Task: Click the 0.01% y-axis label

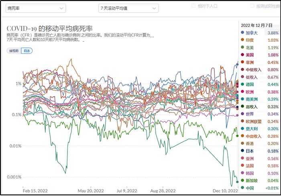Action: [15, 146]
